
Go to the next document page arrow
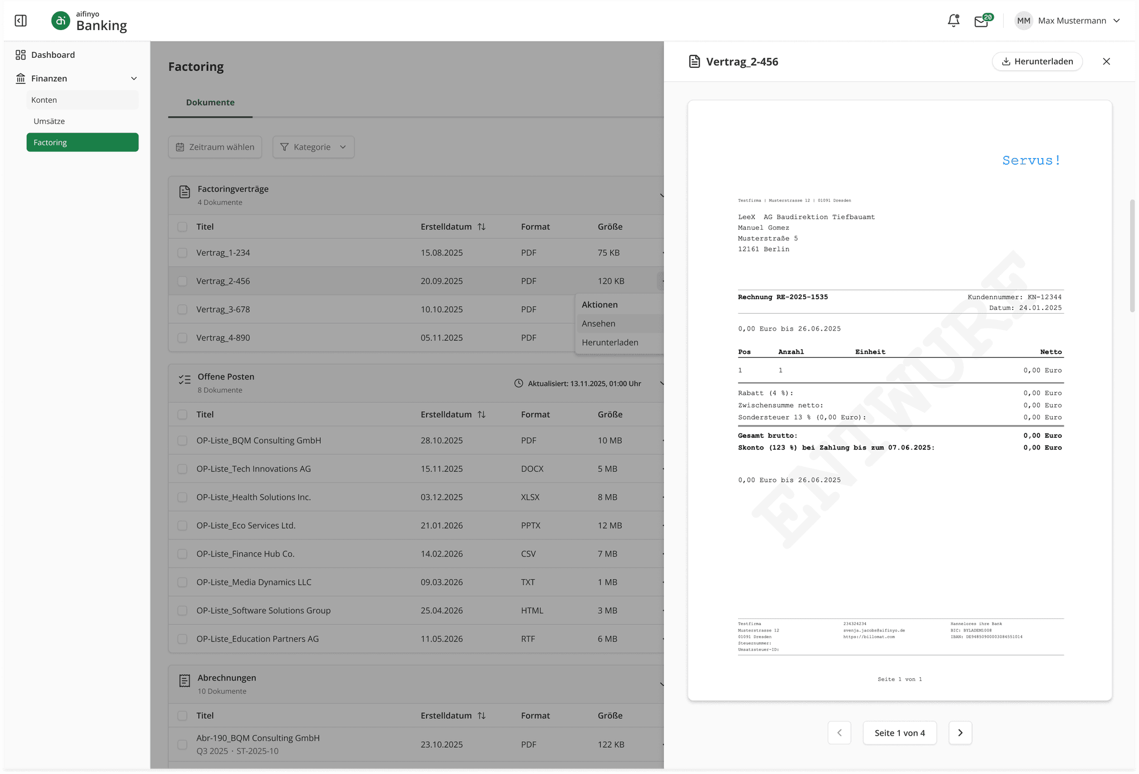click(960, 733)
